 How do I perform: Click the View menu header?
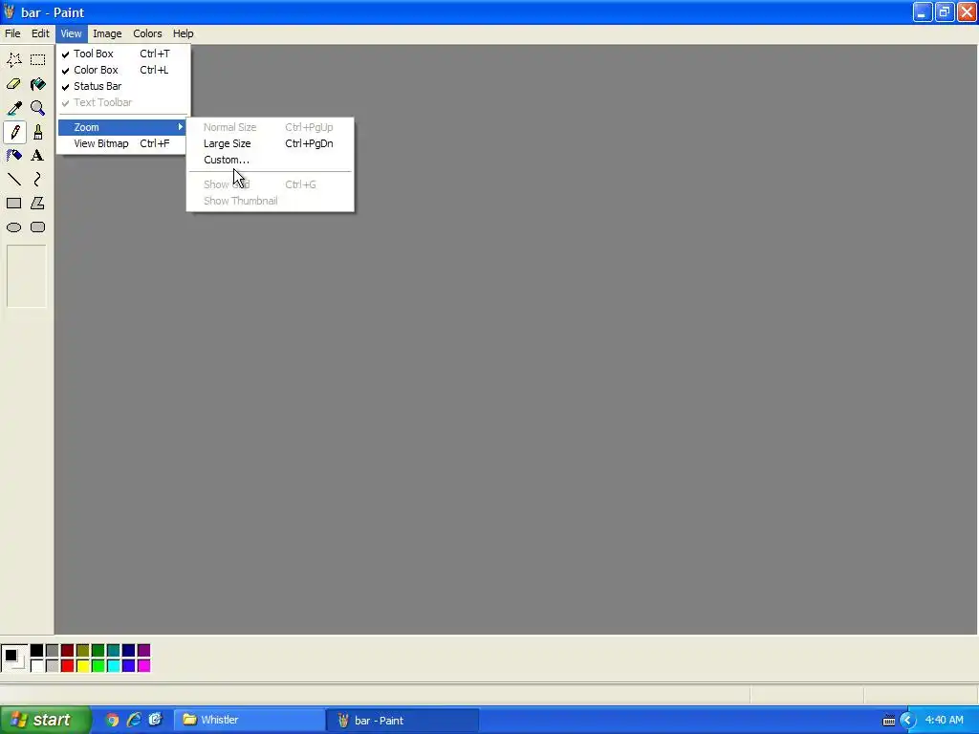click(x=71, y=33)
